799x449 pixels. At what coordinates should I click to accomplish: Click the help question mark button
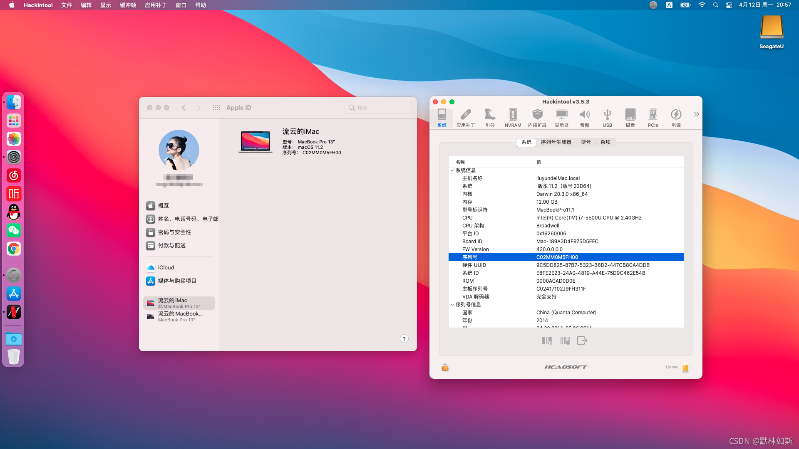pyautogui.click(x=404, y=339)
